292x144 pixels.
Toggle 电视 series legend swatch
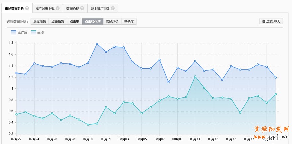click(x=34, y=33)
